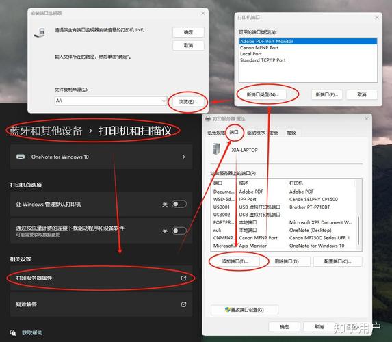Screen dimensions: 392x342
Task: Open Print server properties link row
Action: [x=101, y=278]
